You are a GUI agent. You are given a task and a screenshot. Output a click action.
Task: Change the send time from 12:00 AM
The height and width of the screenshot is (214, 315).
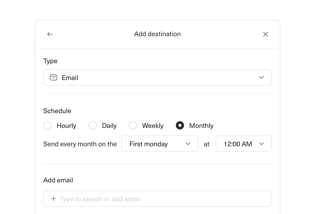tap(243, 144)
